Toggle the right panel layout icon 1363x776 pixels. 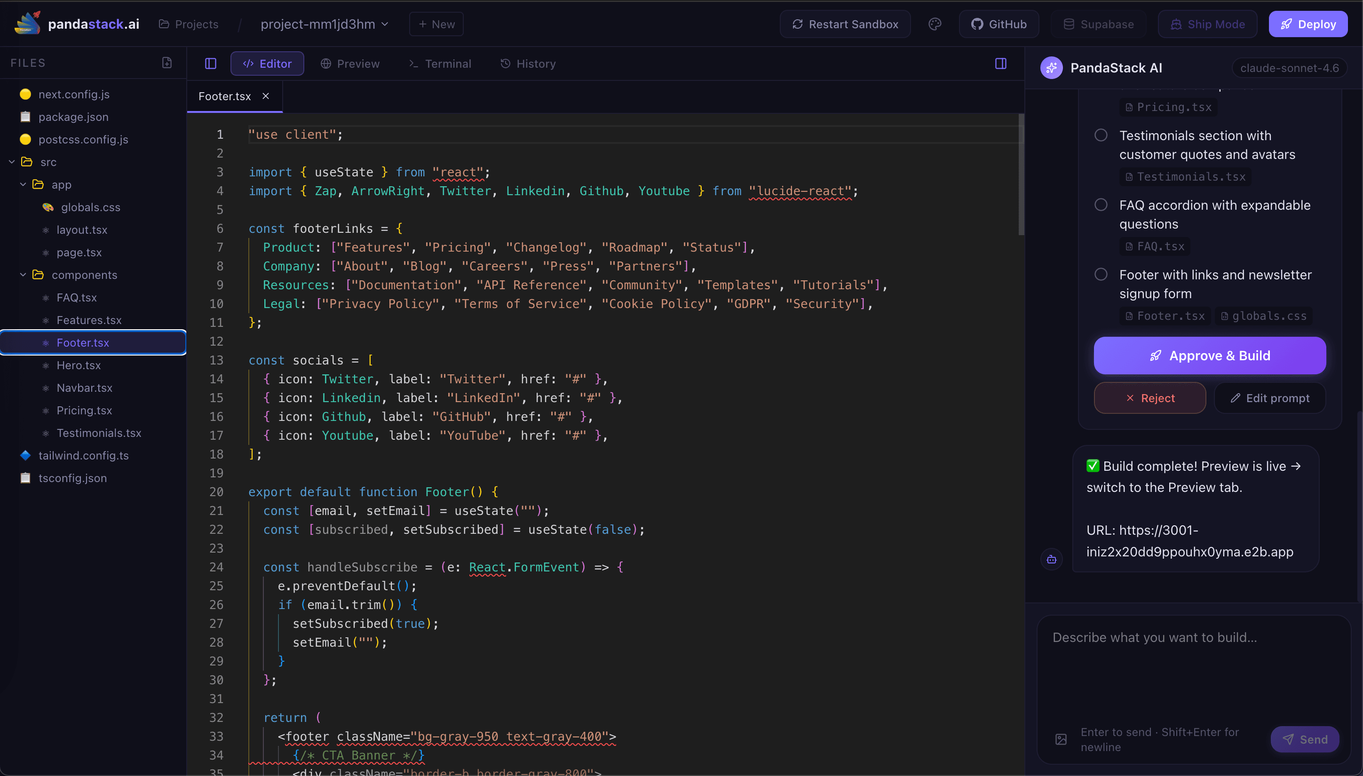pos(1001,63)
